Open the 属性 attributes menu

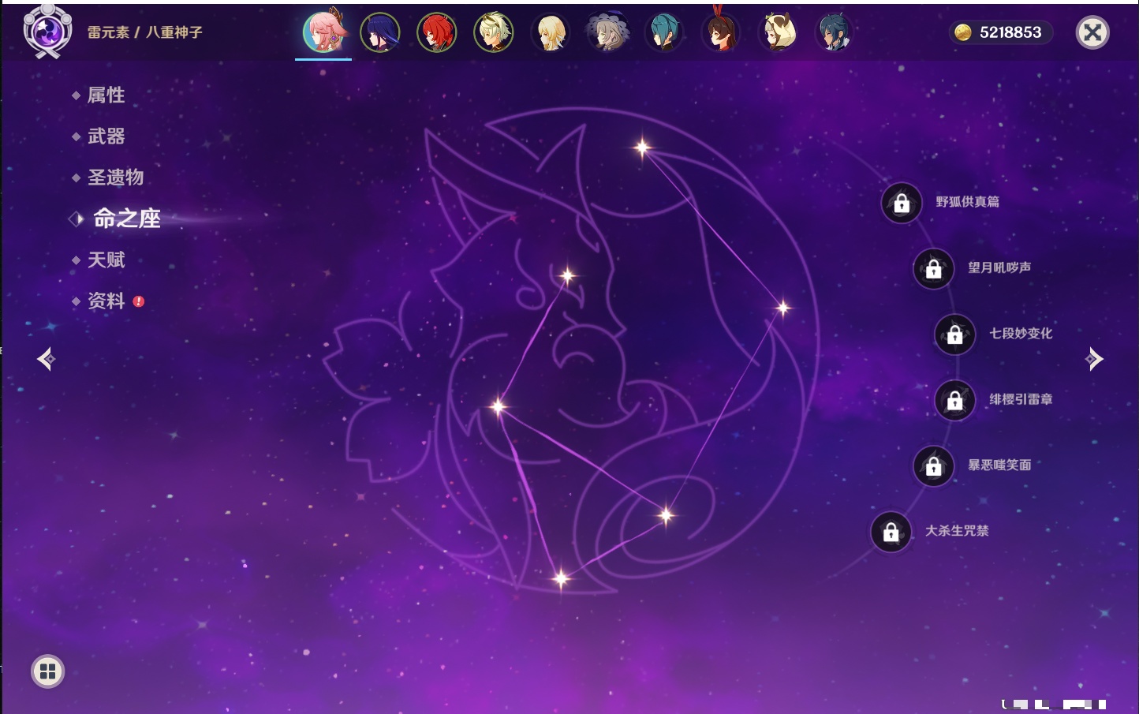tap(106, 95)
